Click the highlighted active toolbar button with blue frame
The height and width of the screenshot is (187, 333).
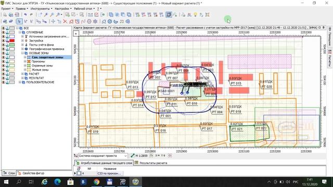pos(169,15)
